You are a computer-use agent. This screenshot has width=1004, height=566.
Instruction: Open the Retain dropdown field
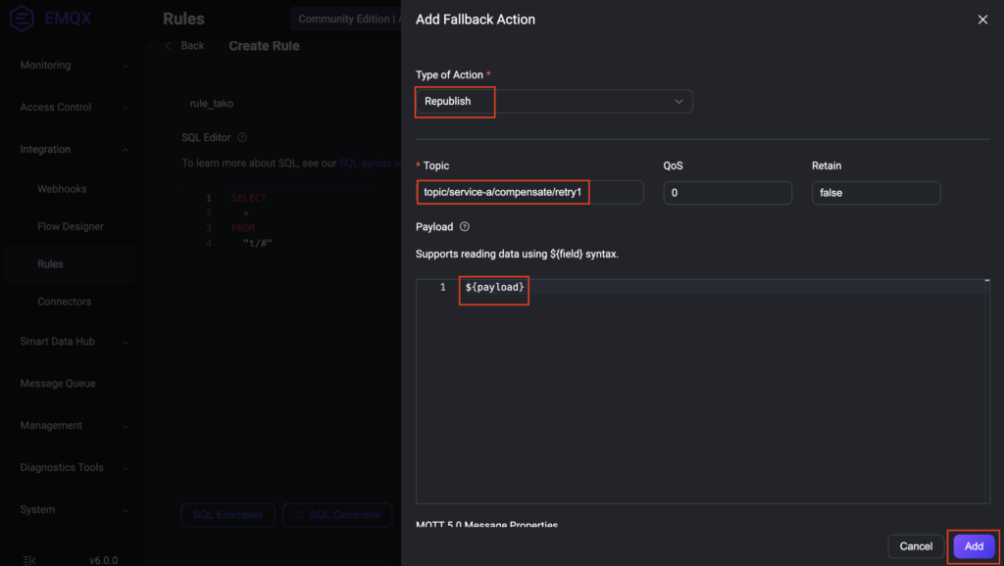(x=876, y=193)
